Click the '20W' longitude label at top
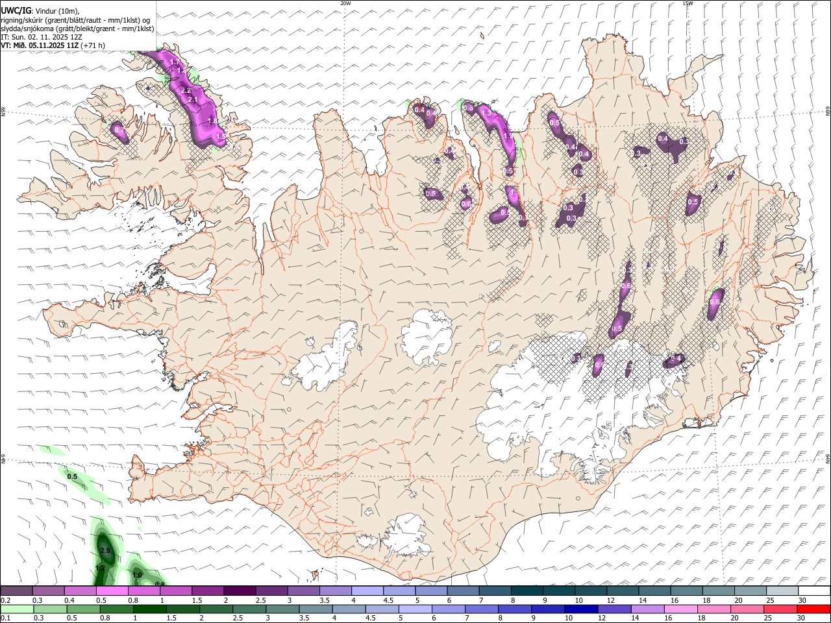This screenshot has height=623, width=831. [345, 3]
